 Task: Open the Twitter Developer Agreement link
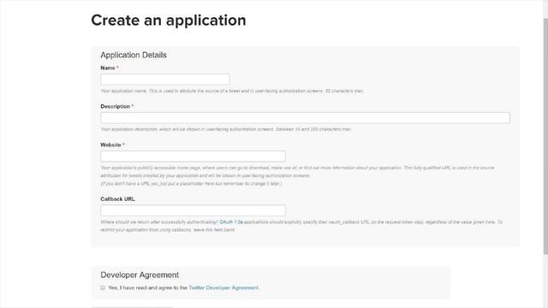pos(223,287)
